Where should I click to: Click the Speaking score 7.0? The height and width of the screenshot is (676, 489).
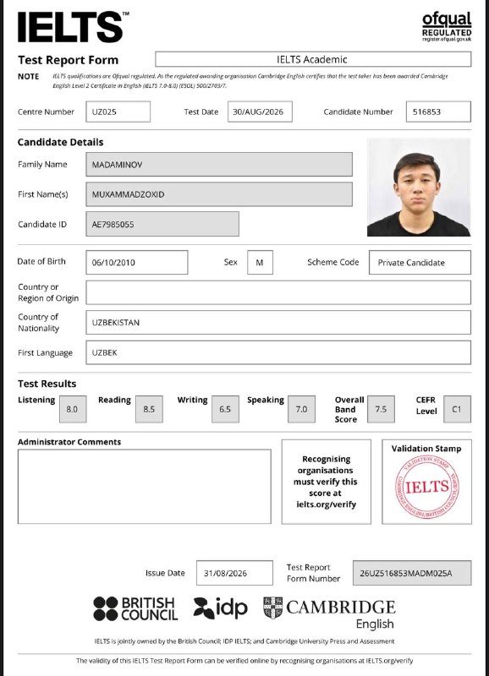point(302,409)
